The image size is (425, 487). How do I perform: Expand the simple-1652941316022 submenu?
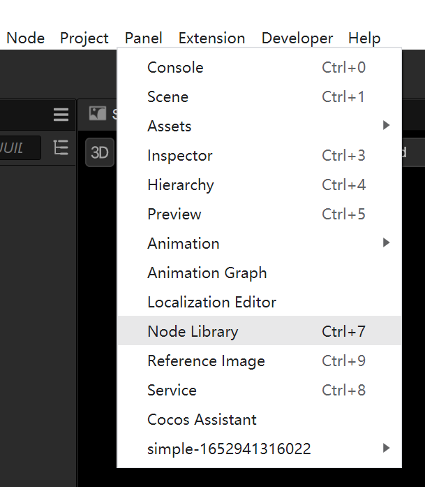coord(386,449)
